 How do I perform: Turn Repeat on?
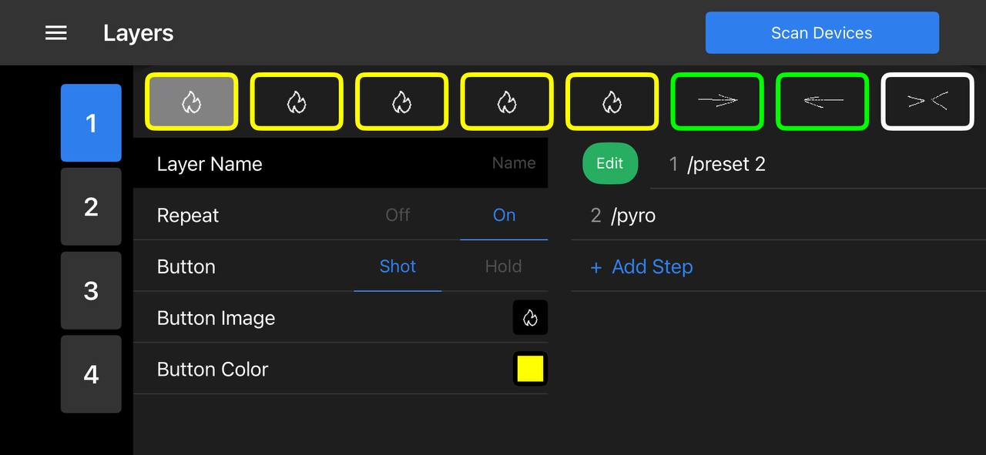tap(504, 216)
